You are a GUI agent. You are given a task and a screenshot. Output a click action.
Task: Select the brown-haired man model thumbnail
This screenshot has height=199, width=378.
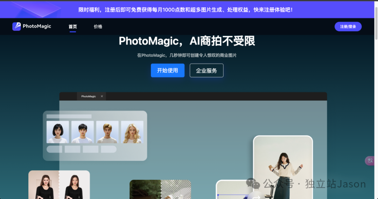pos(107,132)
